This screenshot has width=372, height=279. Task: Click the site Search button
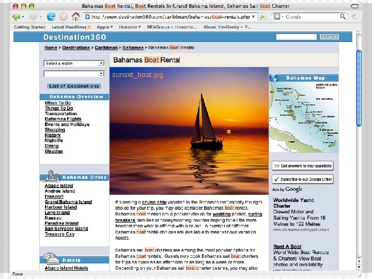(329, 37)
